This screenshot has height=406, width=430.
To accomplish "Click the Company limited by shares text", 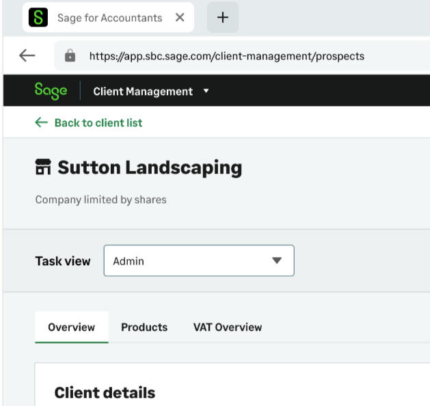I will pos(100,200).
